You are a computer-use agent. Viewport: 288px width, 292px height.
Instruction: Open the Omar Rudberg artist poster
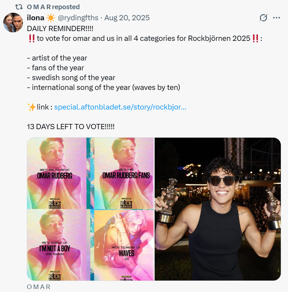click(57, 173)
